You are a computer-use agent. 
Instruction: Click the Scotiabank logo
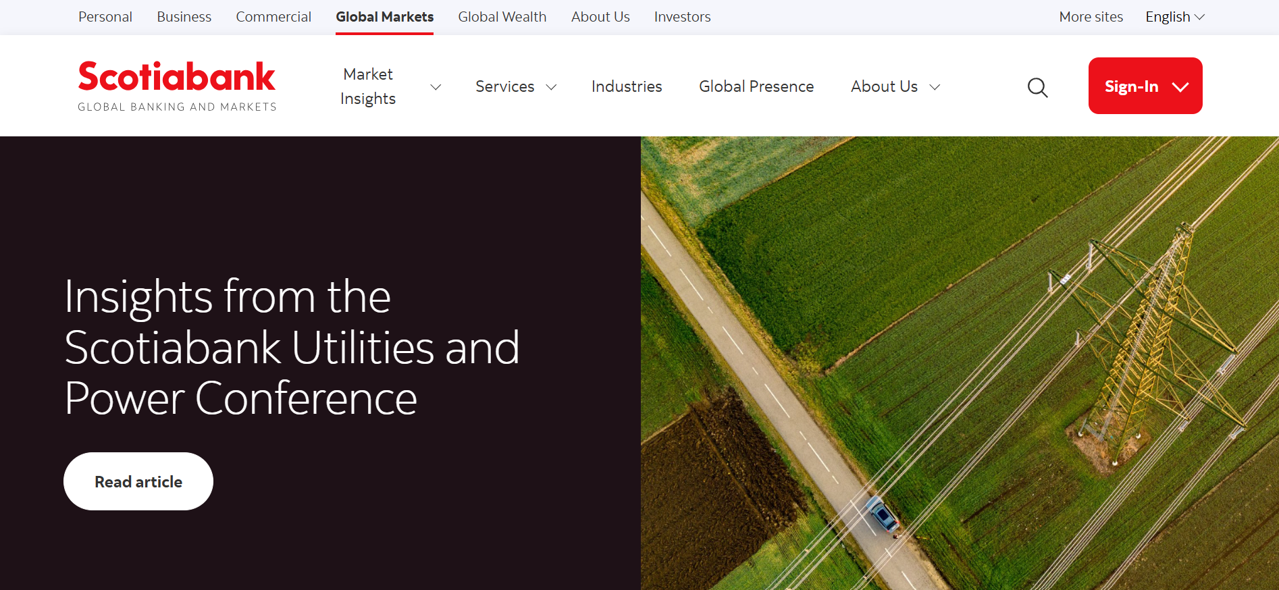[177, 86]
